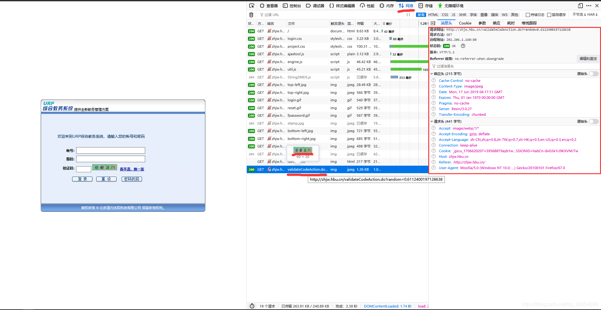Filter requests by 其他 other type
601x310 pixels.
(514, 15)
